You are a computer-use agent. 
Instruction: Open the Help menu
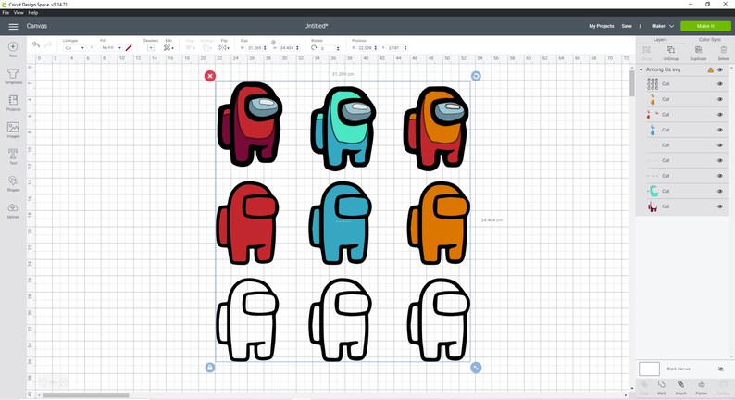click(x=33, y=13)
